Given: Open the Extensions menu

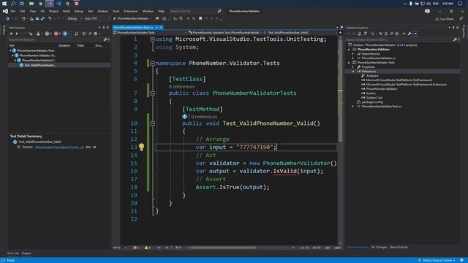Looking at the screenshot, I should pos(131,11).
